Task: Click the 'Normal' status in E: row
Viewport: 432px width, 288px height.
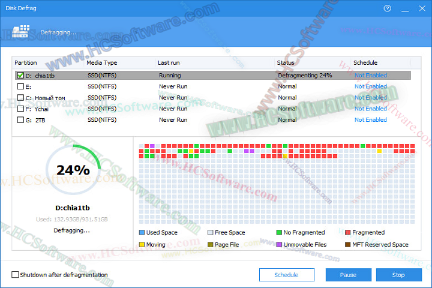Action: click(287, 86)
